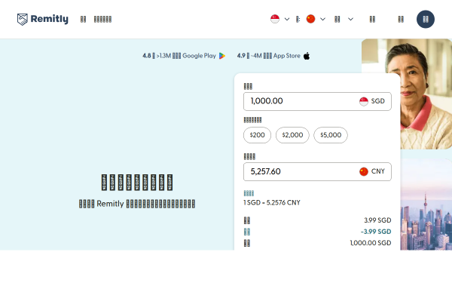Click the SGD currency flag in send field
452x283 pixels.
point(364,101)
